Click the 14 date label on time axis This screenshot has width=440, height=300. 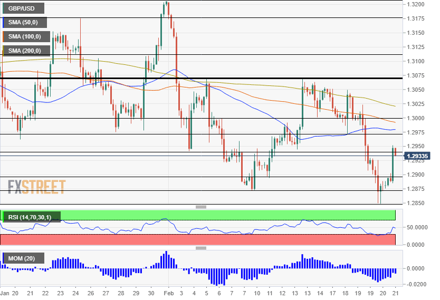click(x=320, y=293)
